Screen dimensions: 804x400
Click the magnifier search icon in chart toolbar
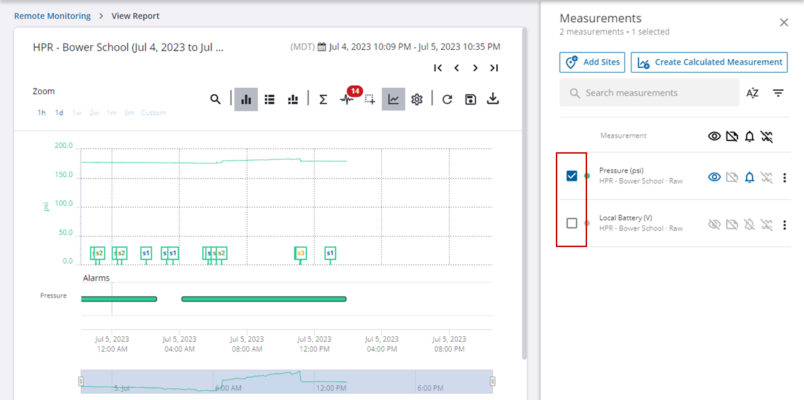pyautogui.click(x=216, y=100)
